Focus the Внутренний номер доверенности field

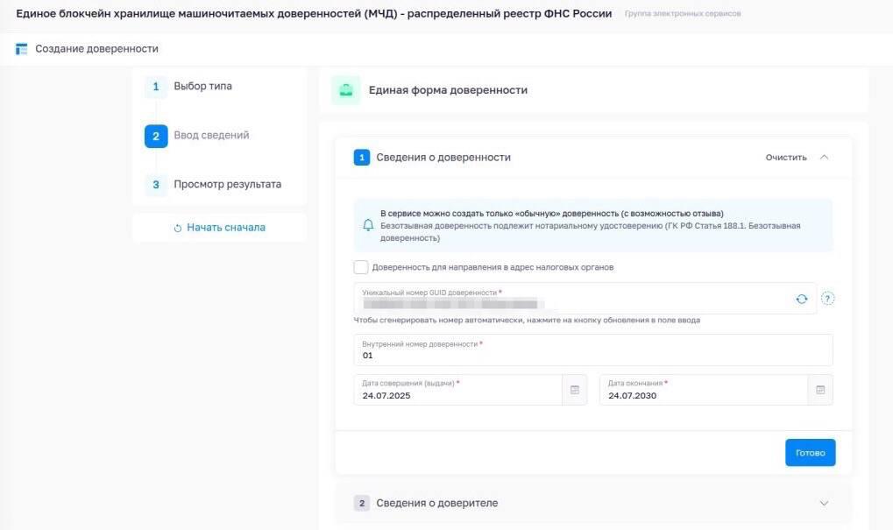(x=593, y=350)
